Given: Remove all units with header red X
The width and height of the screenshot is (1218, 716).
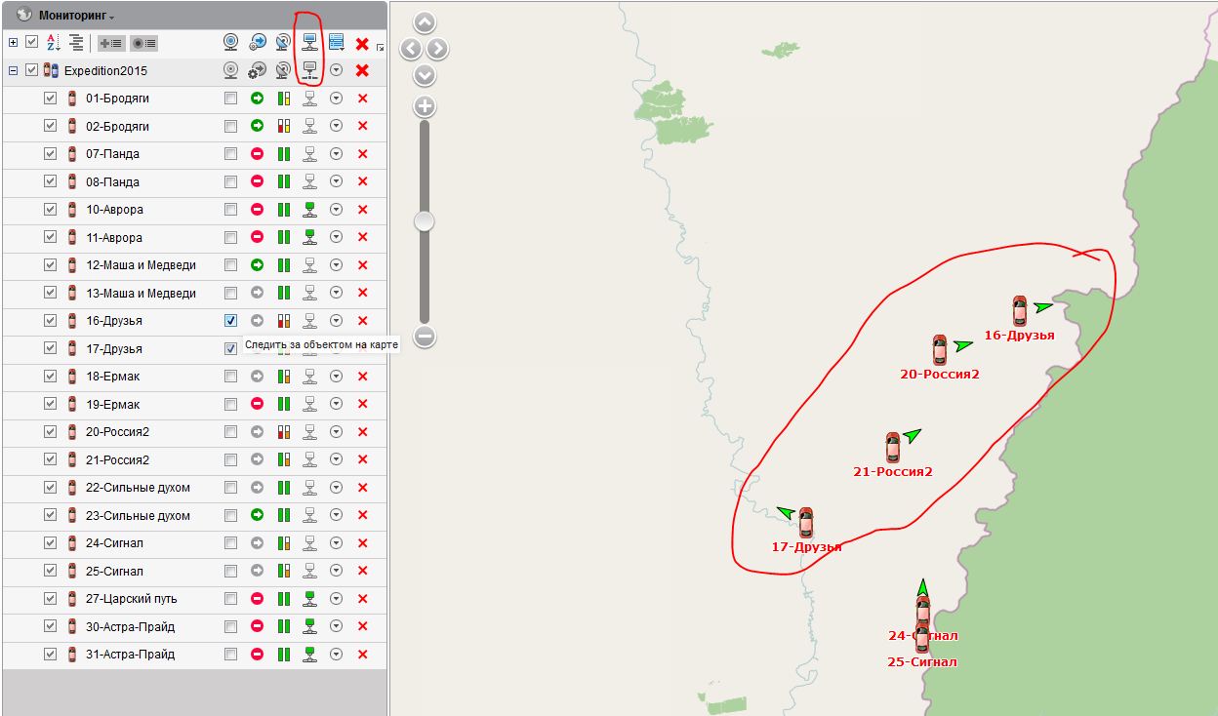Looking at the screenshot, I should 362,44.
